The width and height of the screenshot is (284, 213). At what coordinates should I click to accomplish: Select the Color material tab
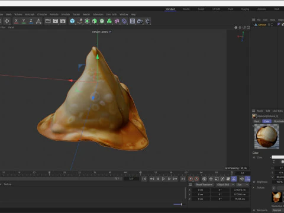(x=267, y=121)
